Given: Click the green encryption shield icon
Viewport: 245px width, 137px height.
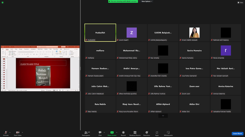Looking at the screenshot, I should point(3,3).
